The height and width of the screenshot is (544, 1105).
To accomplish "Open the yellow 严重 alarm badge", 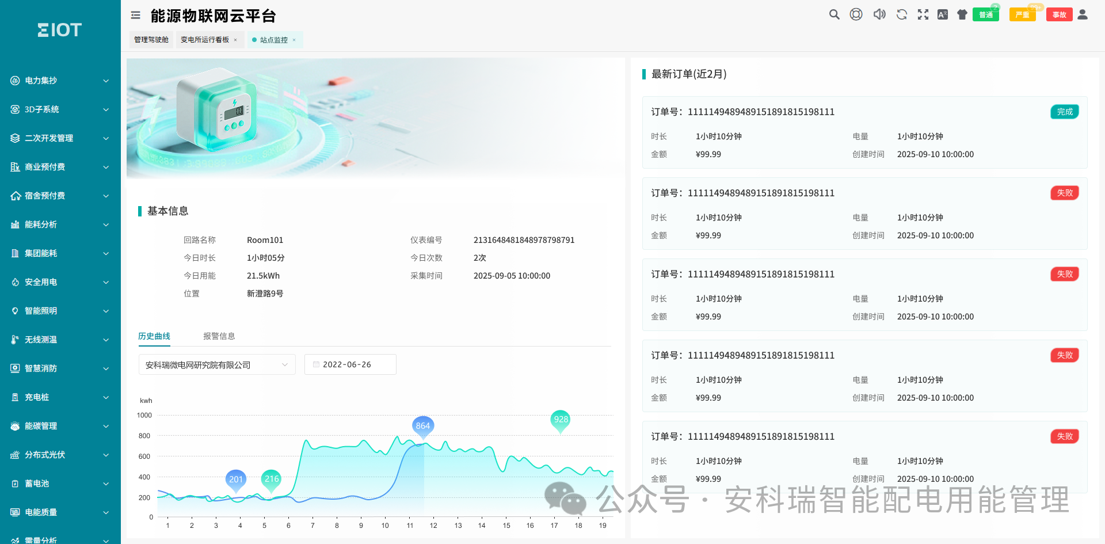I will 1023,14.
